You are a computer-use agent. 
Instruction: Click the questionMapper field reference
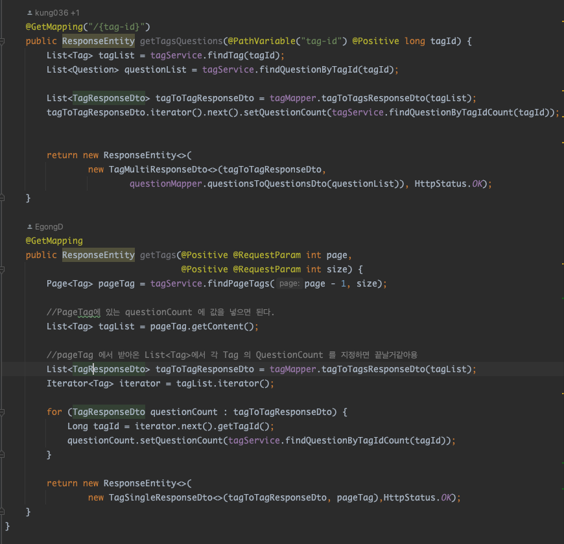166,184
